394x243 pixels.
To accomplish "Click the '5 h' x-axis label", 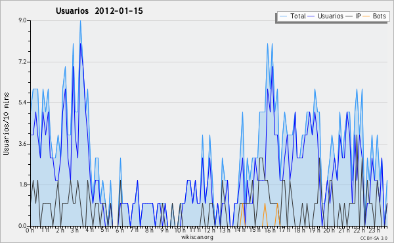I will (104, 230).
